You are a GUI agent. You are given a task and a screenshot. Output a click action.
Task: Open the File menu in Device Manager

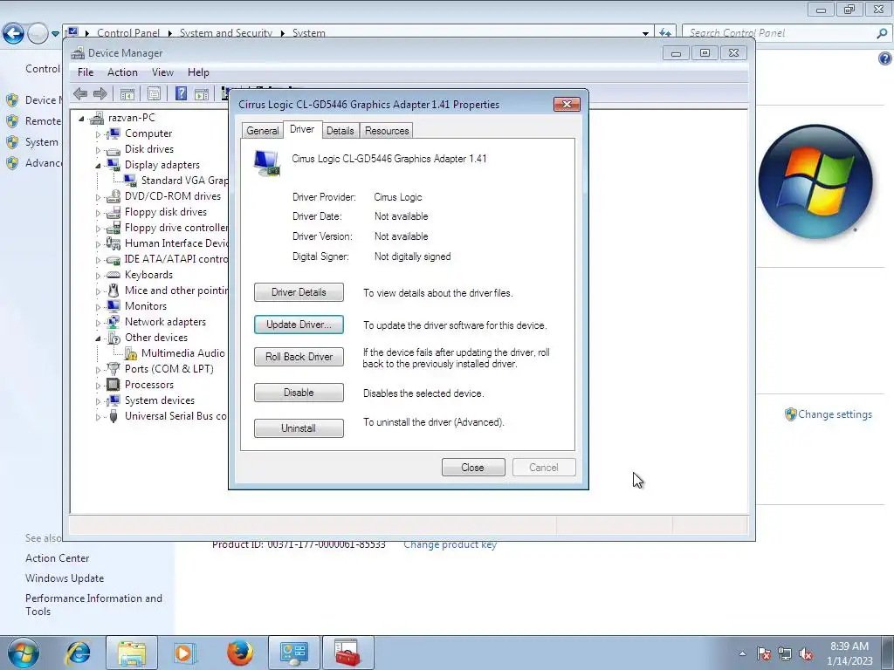pyautogui.click(x=86, y=72)
